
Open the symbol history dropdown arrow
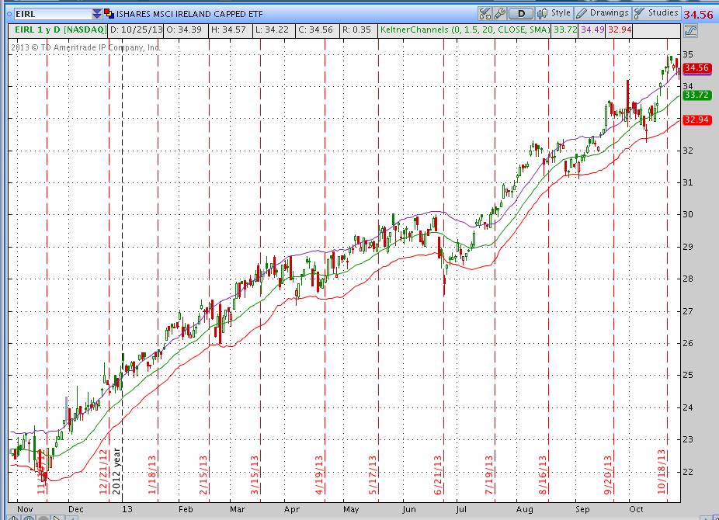97,14
